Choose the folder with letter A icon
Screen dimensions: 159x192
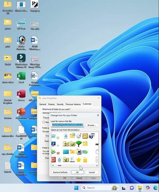pos(72,152)
